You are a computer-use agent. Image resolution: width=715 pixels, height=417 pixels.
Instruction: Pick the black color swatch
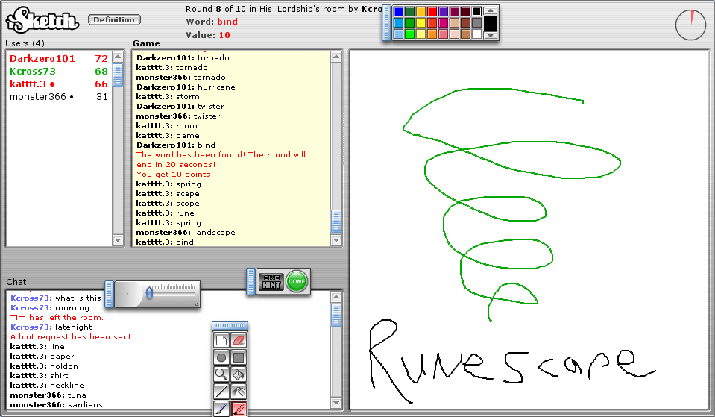(x=476, y=11)
